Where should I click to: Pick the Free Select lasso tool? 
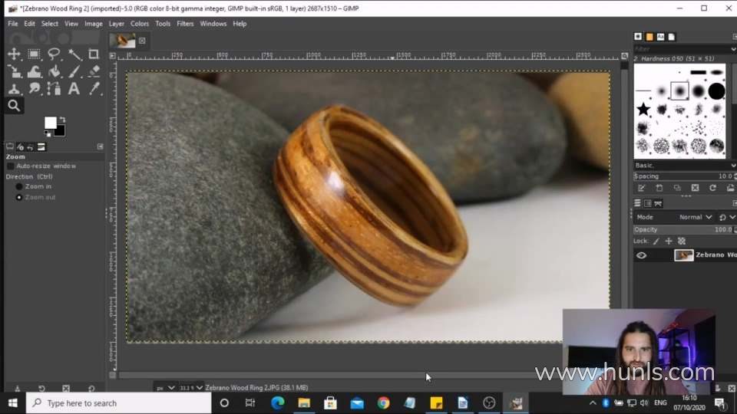54,54
